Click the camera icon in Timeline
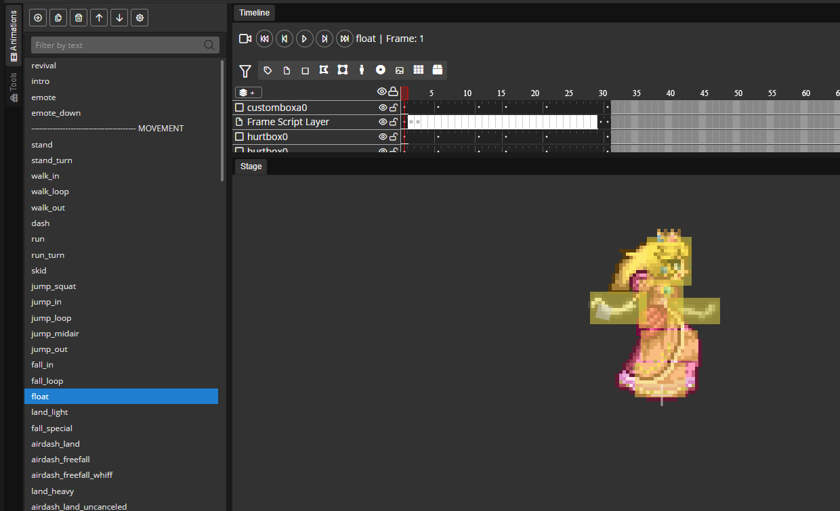The width and height of the screenshot is (840, 511). (x=245, y=39)
